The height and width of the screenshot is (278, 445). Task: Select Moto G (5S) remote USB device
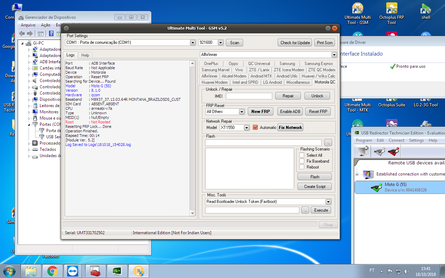pyautogui.click(x=396, y=187)
